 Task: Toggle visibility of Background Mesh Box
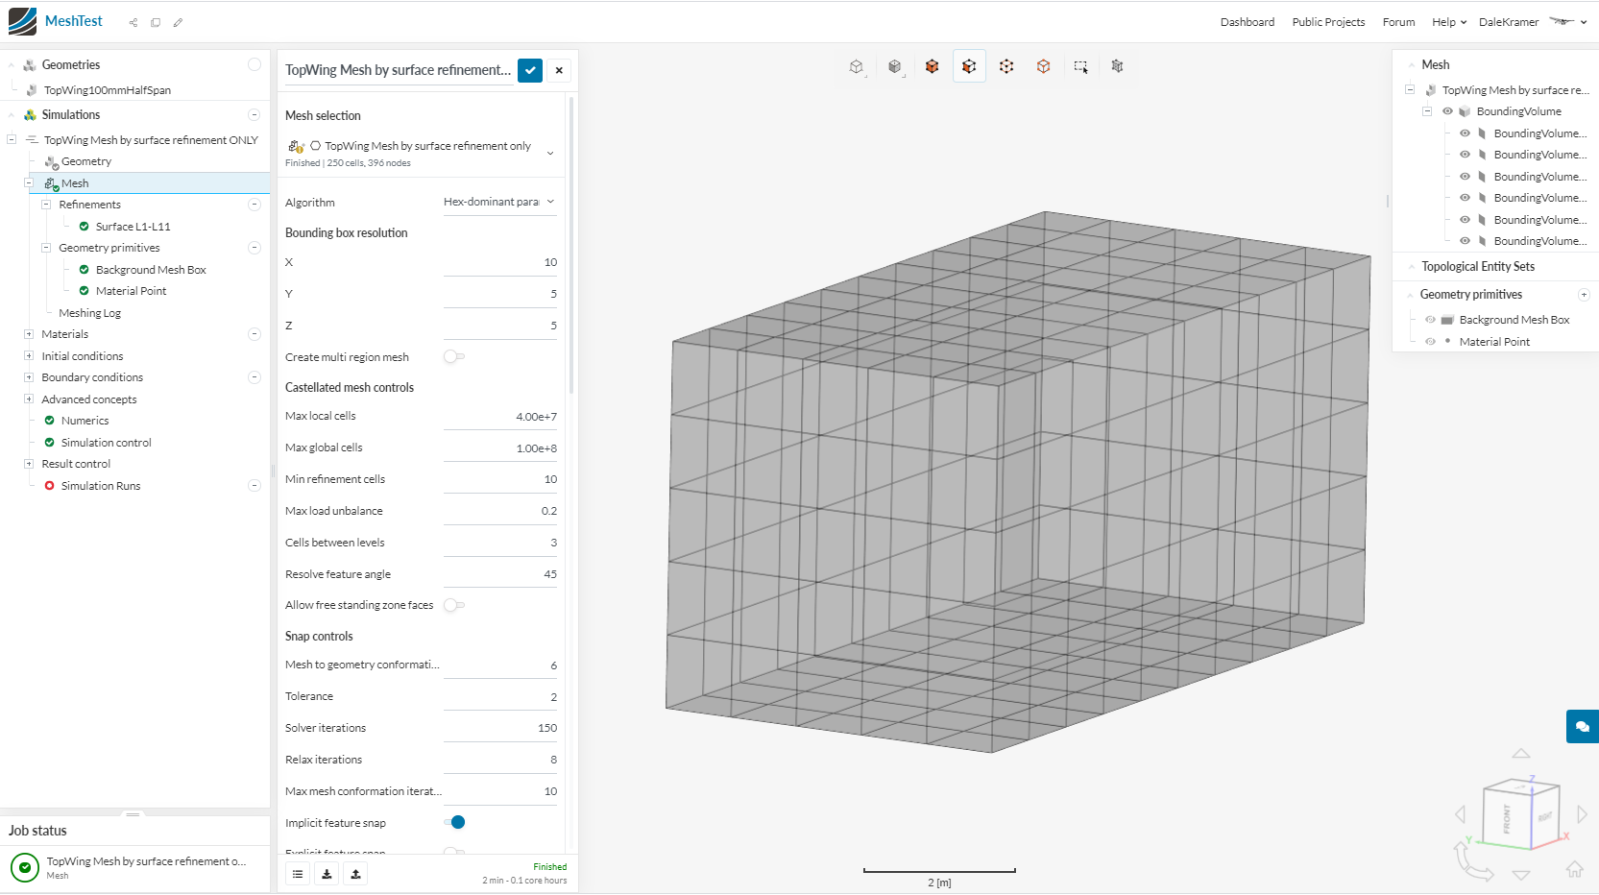coord(1430,320)
